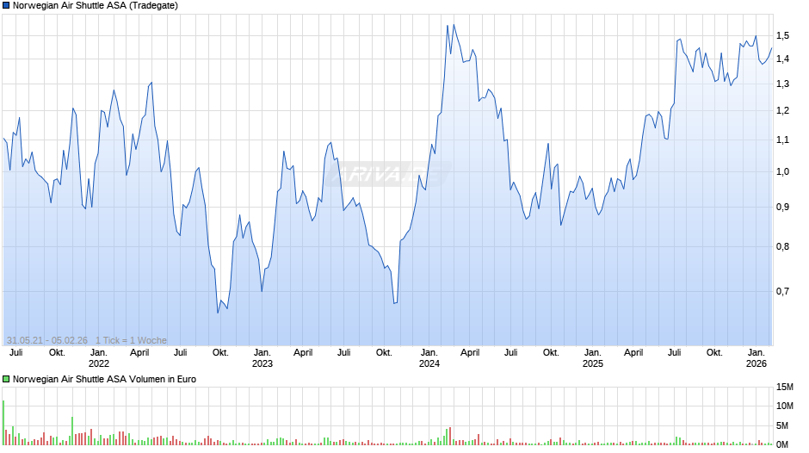809x453 pixels.
Task: Click the 15M volume axis label
Action: tap(785, 387)
